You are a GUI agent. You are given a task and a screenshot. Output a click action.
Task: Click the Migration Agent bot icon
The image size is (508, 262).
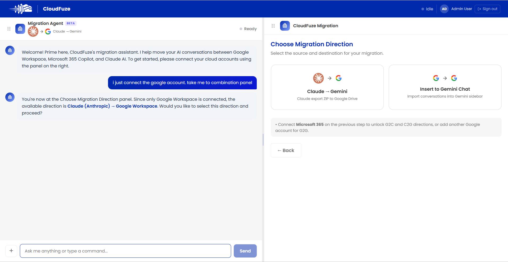[20, 29]
